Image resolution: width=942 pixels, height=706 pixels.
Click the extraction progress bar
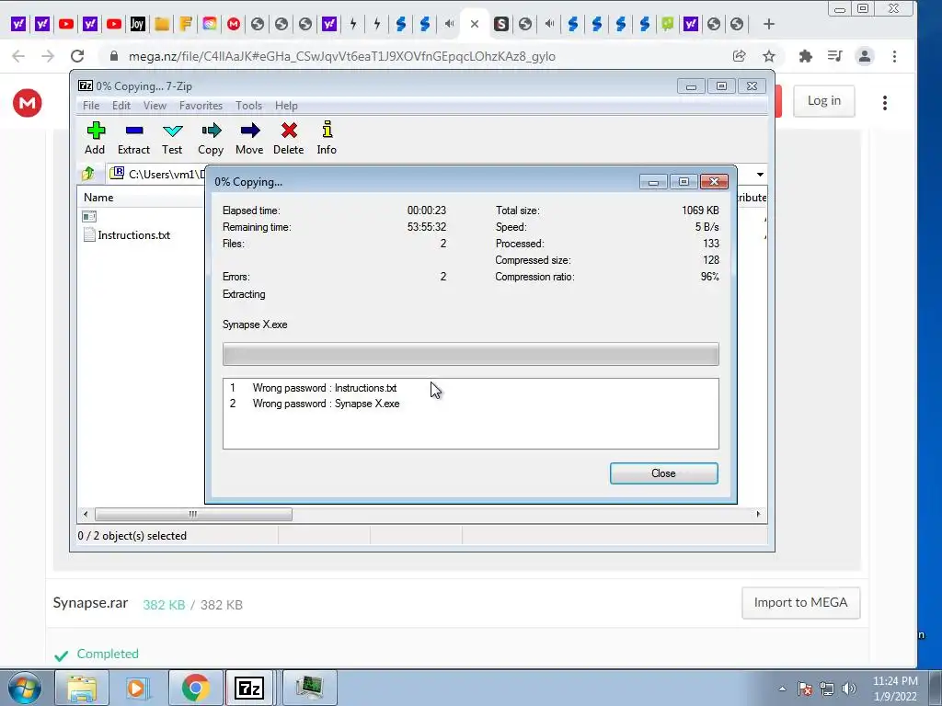(x=470, y=354)
